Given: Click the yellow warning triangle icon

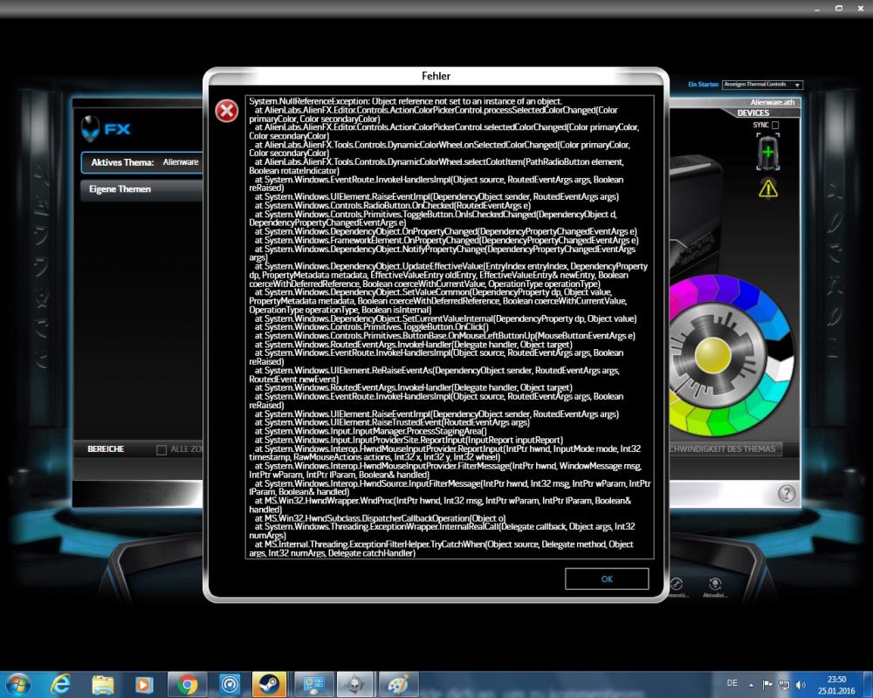Looking at the screenshot, I should pos(767,187).
